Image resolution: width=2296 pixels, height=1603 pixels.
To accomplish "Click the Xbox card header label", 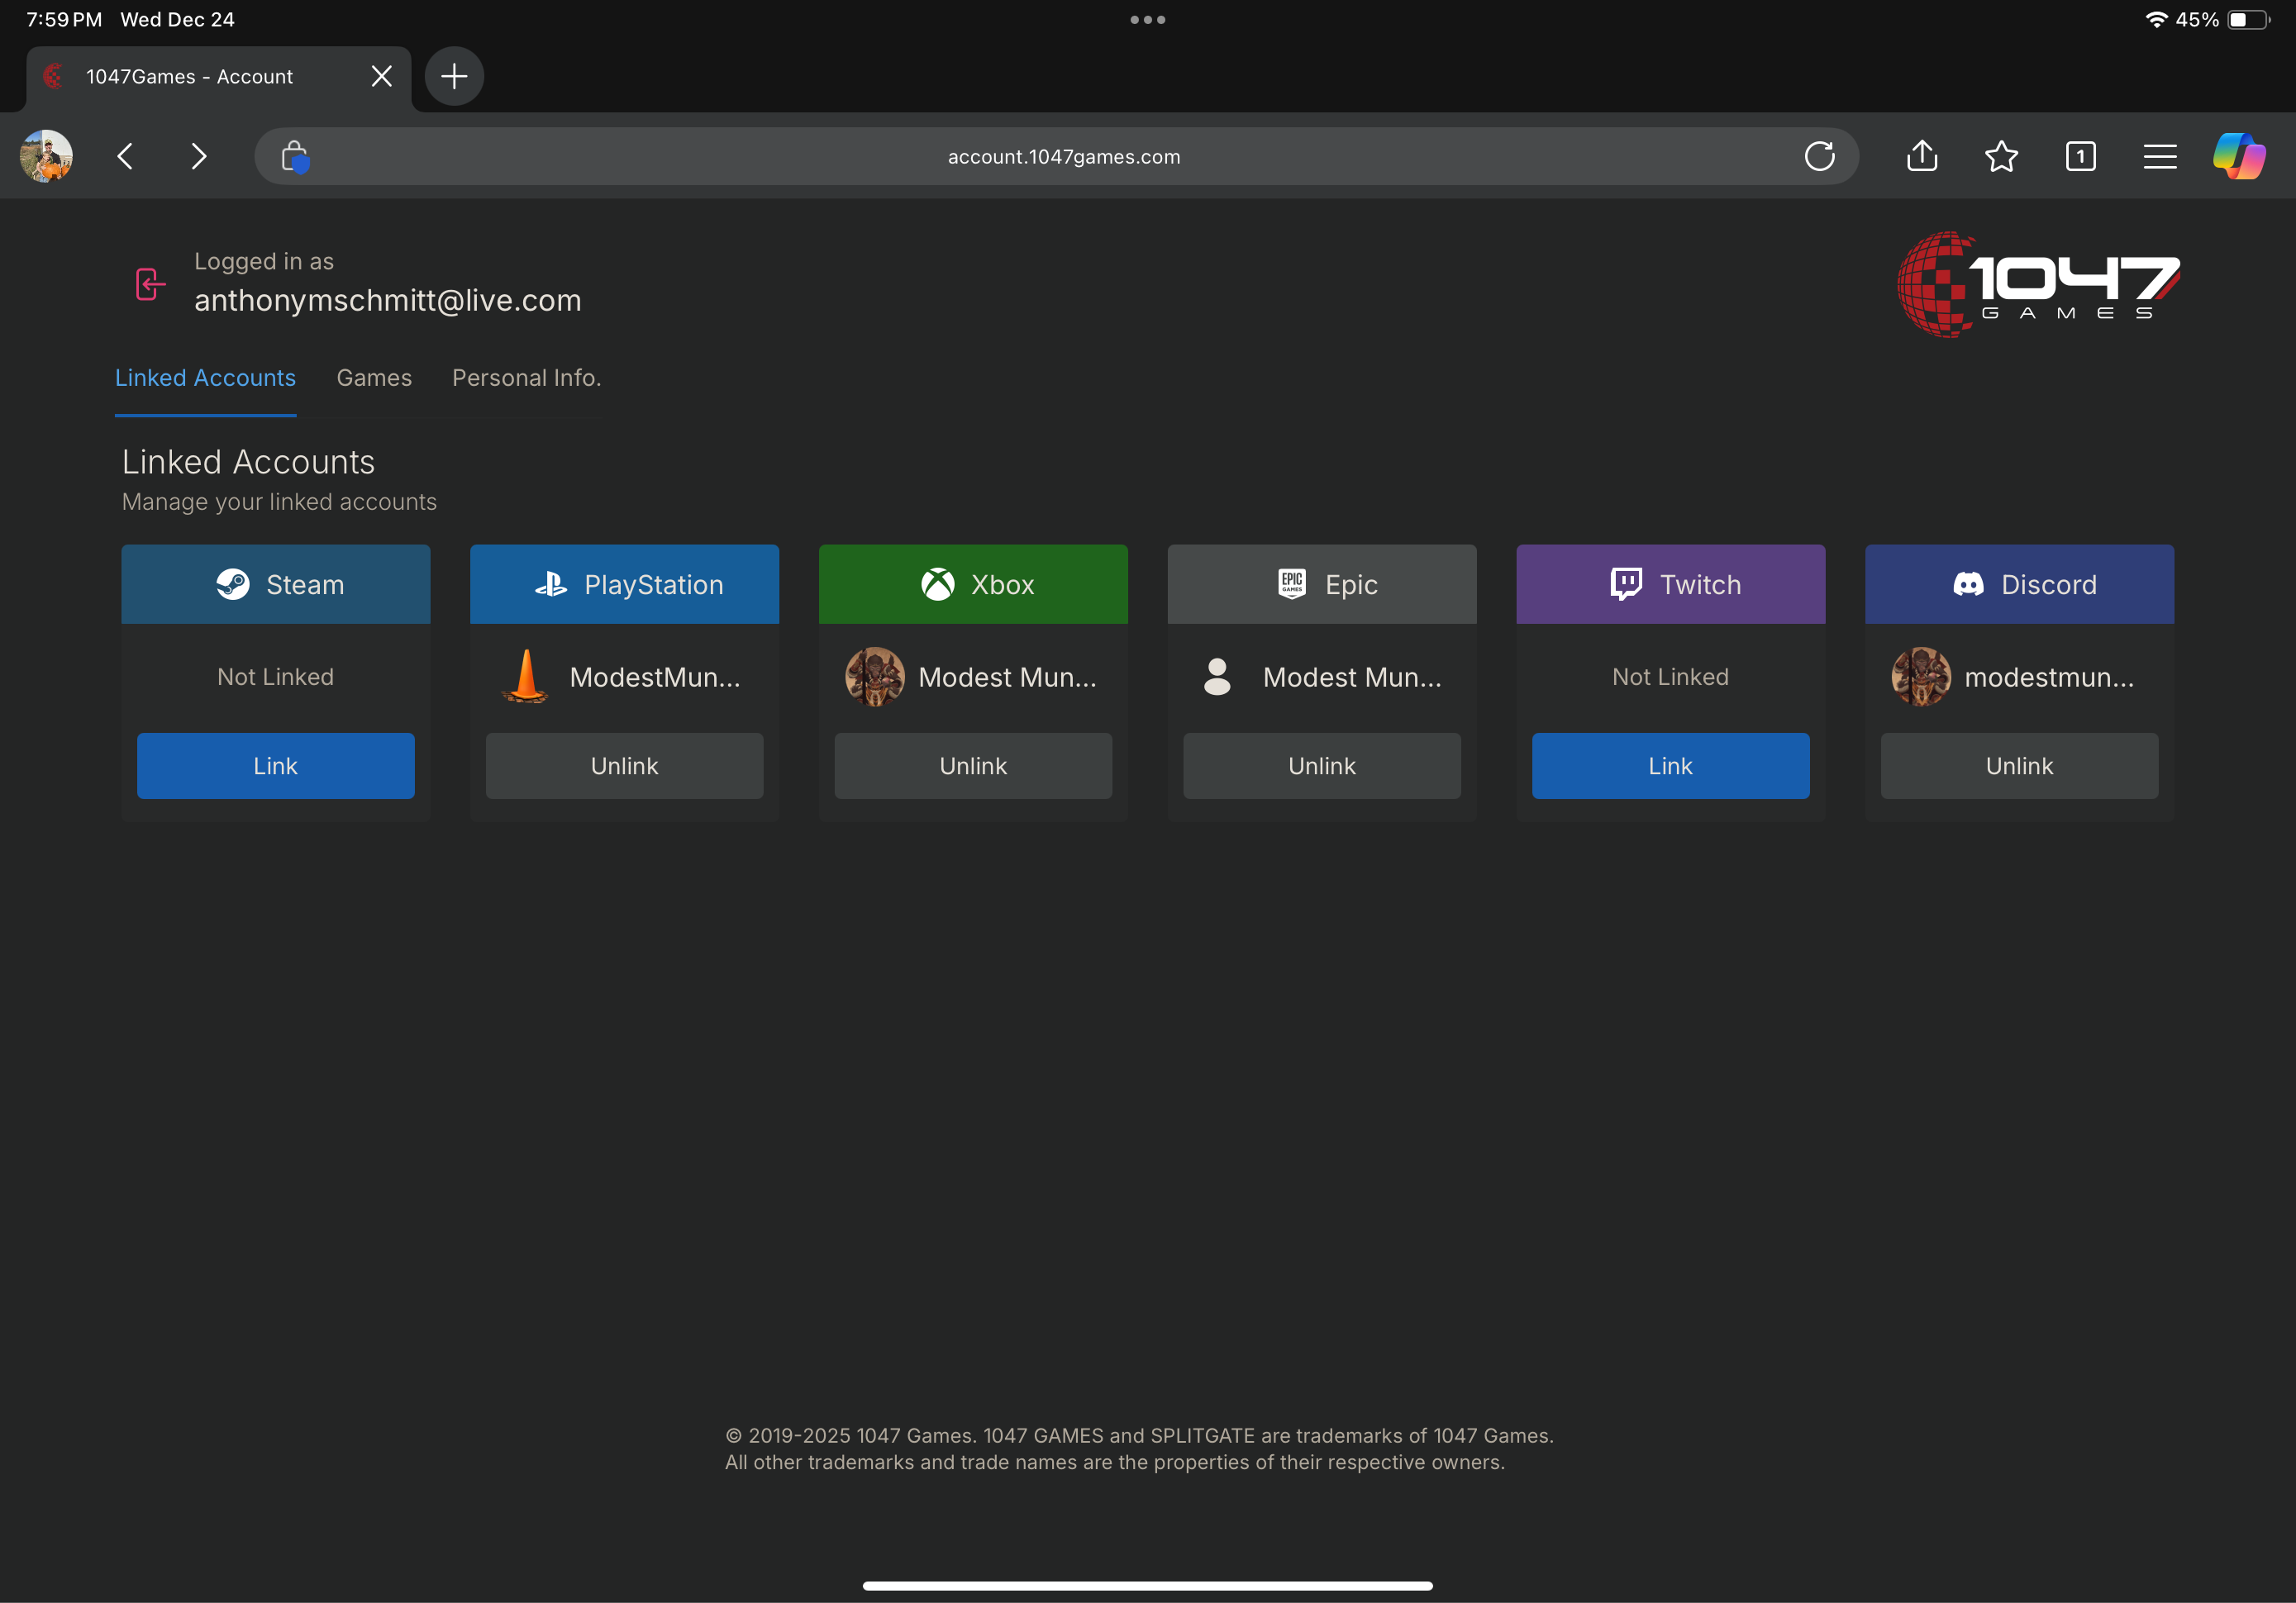I will (x=1002, y=584).
